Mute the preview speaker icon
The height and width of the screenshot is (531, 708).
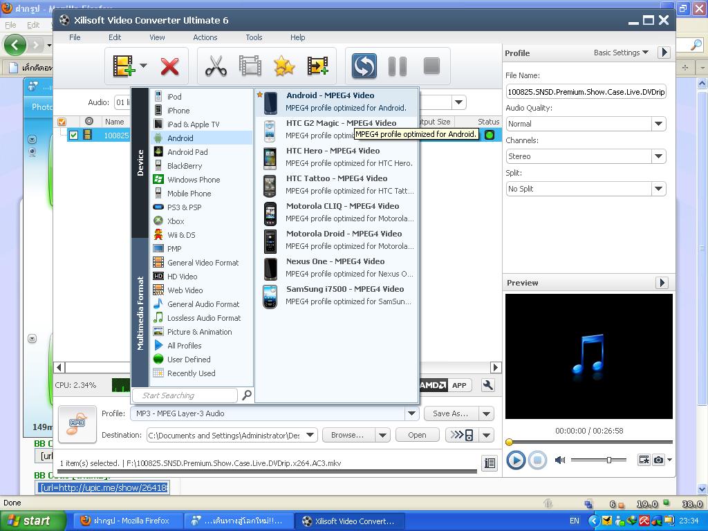(560, 460)
